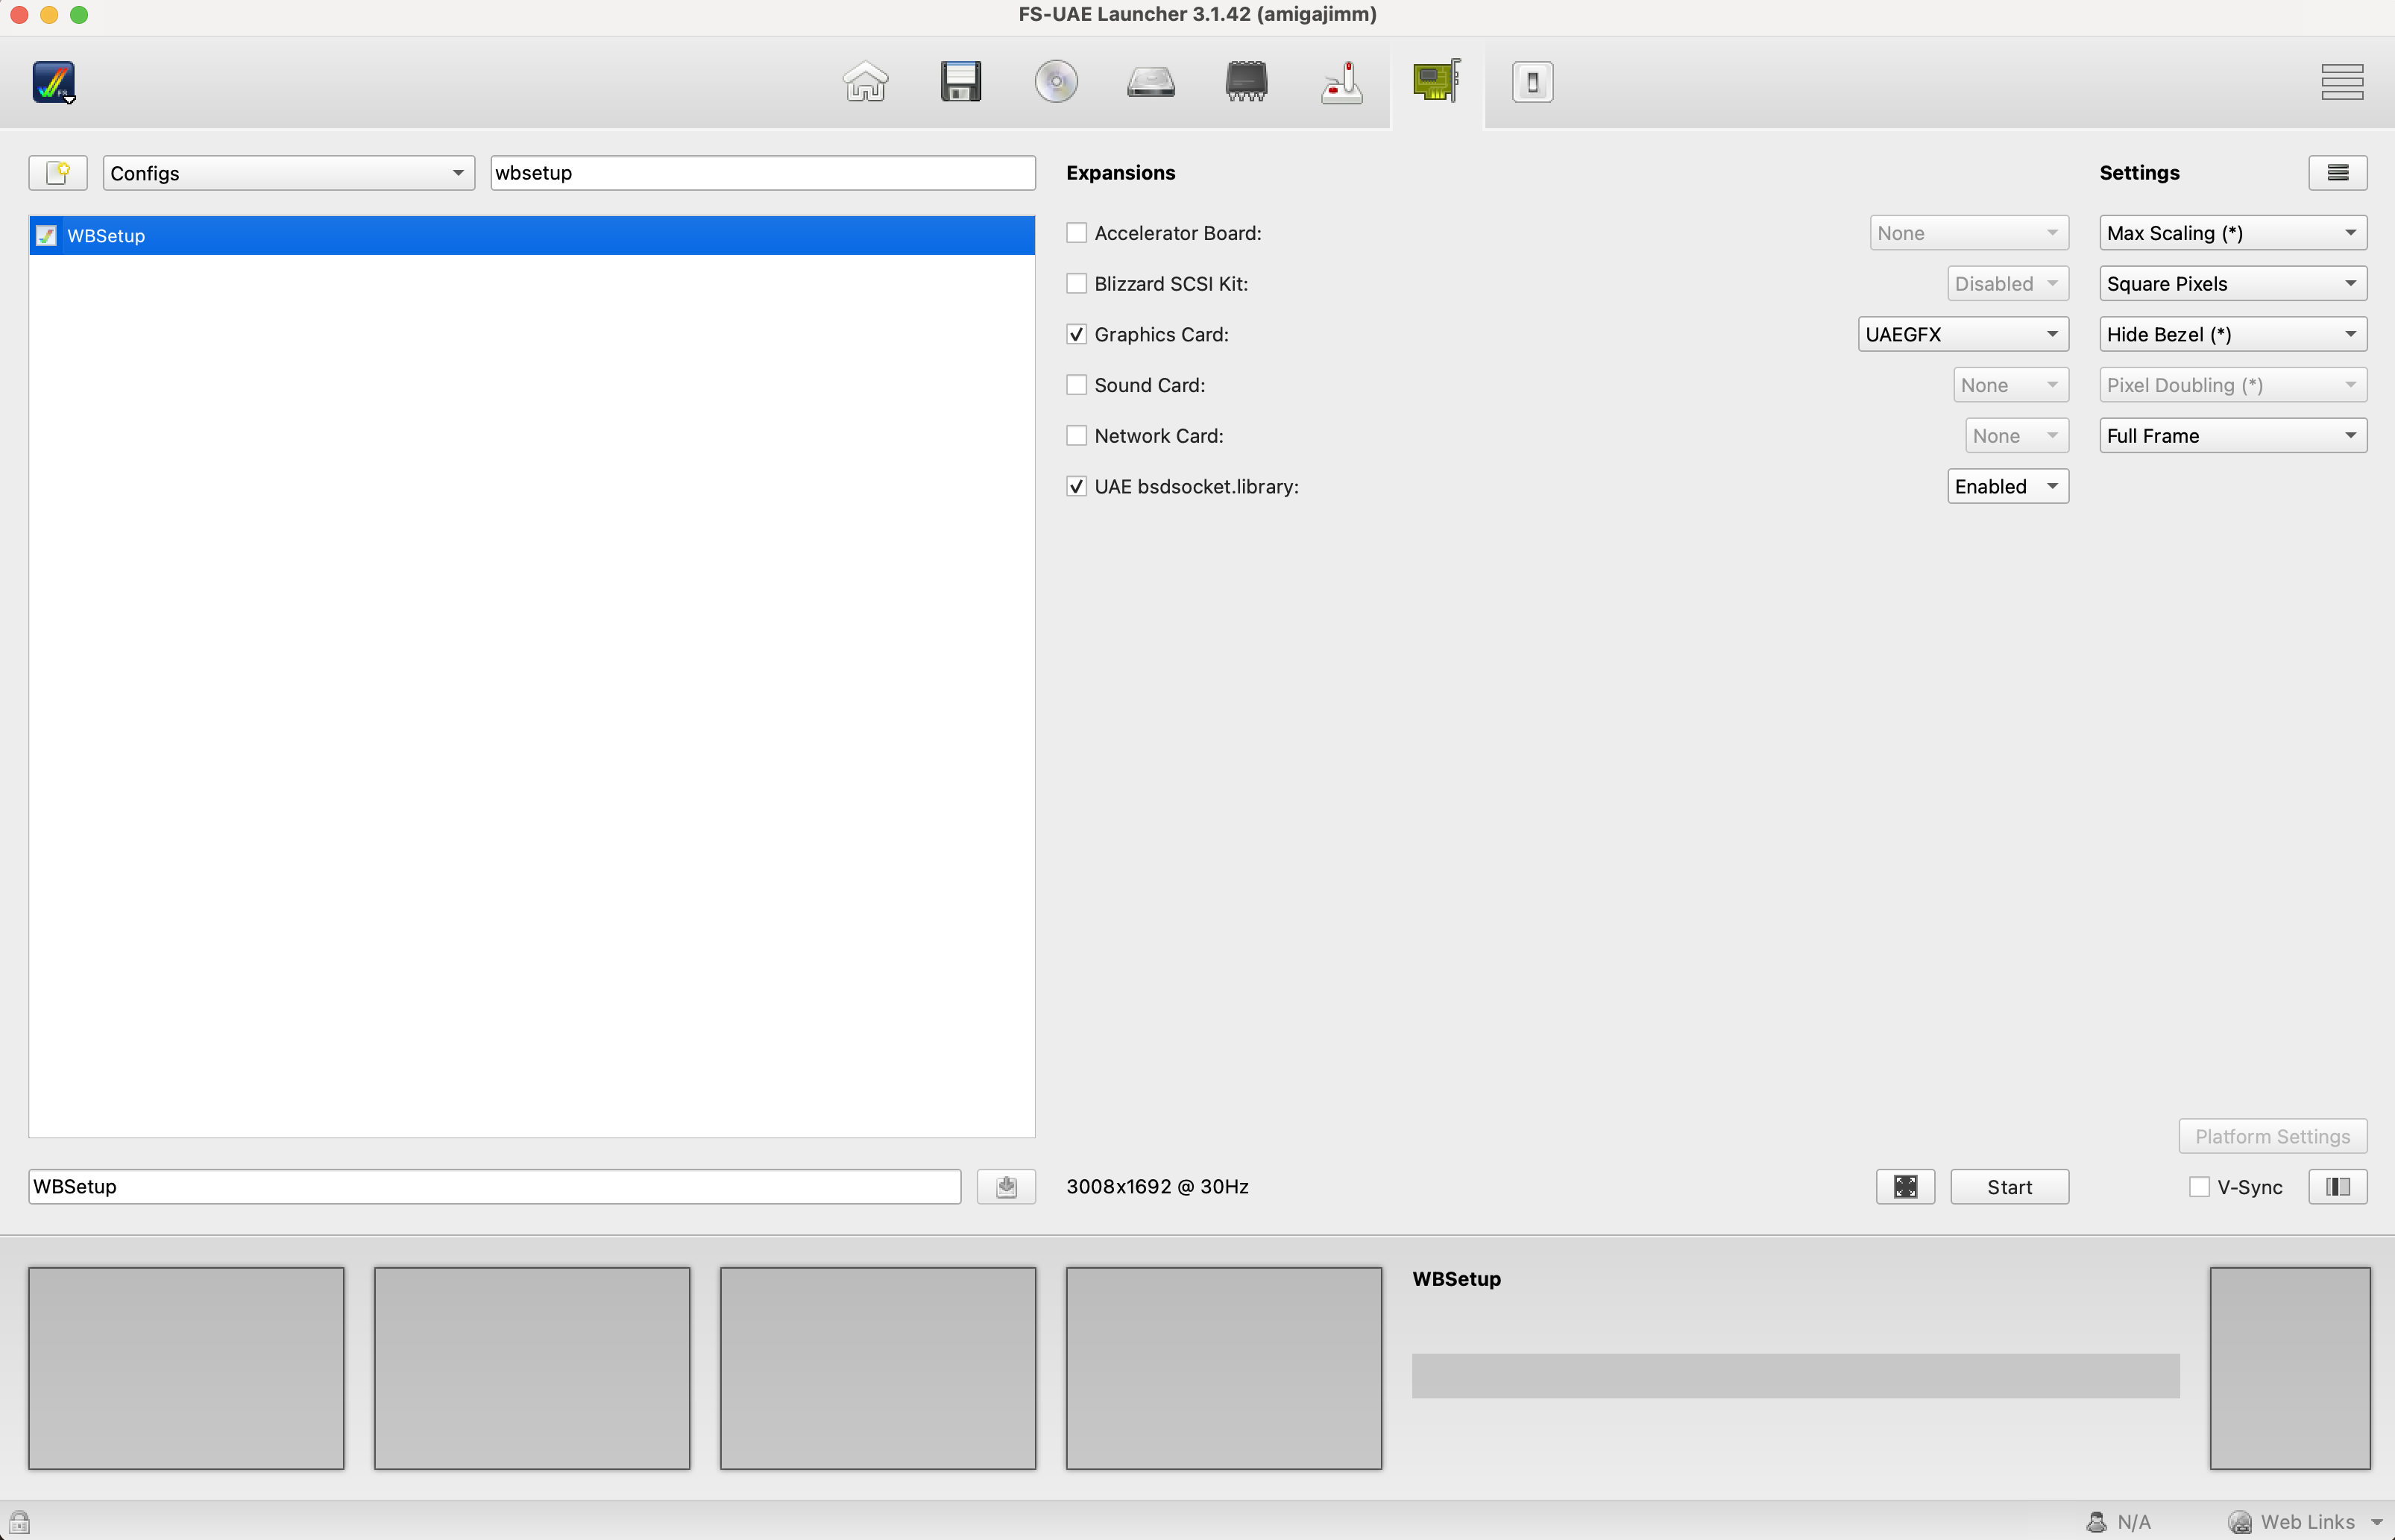
Task: Open the joystick input tab
Action: click(1341, 82)
